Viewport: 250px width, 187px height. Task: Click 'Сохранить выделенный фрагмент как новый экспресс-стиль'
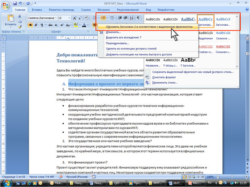[191, 72]
